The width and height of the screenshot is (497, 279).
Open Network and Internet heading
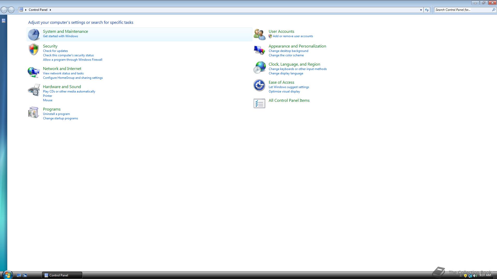(62, 68)
